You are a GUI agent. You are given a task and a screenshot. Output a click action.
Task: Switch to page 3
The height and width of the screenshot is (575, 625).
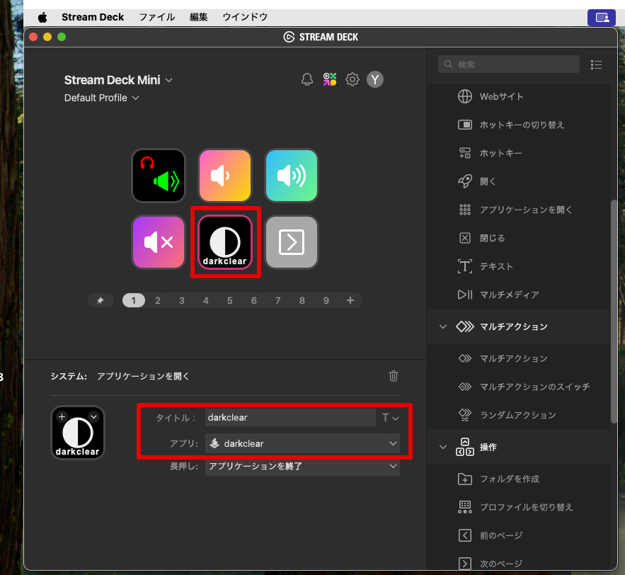point(182,300)
